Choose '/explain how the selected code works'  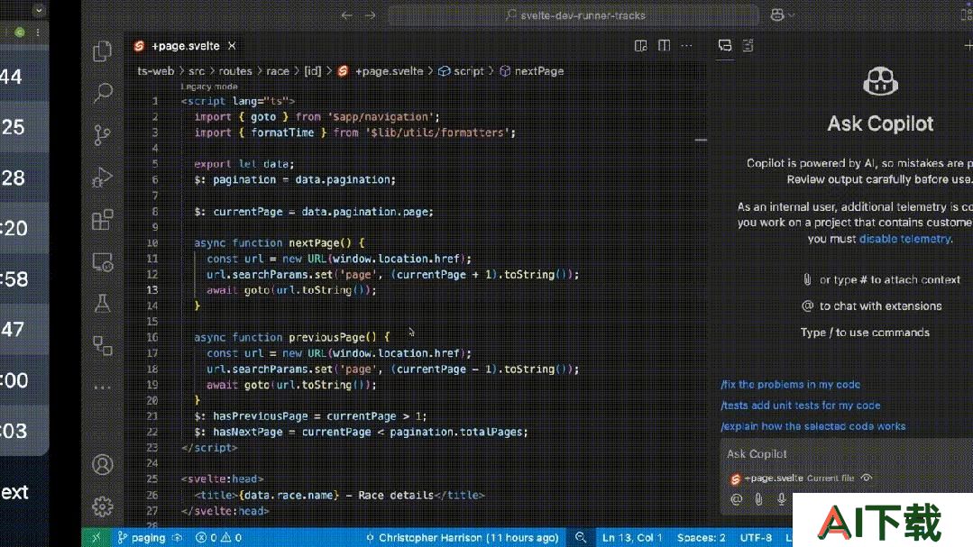tap(812, 426)
